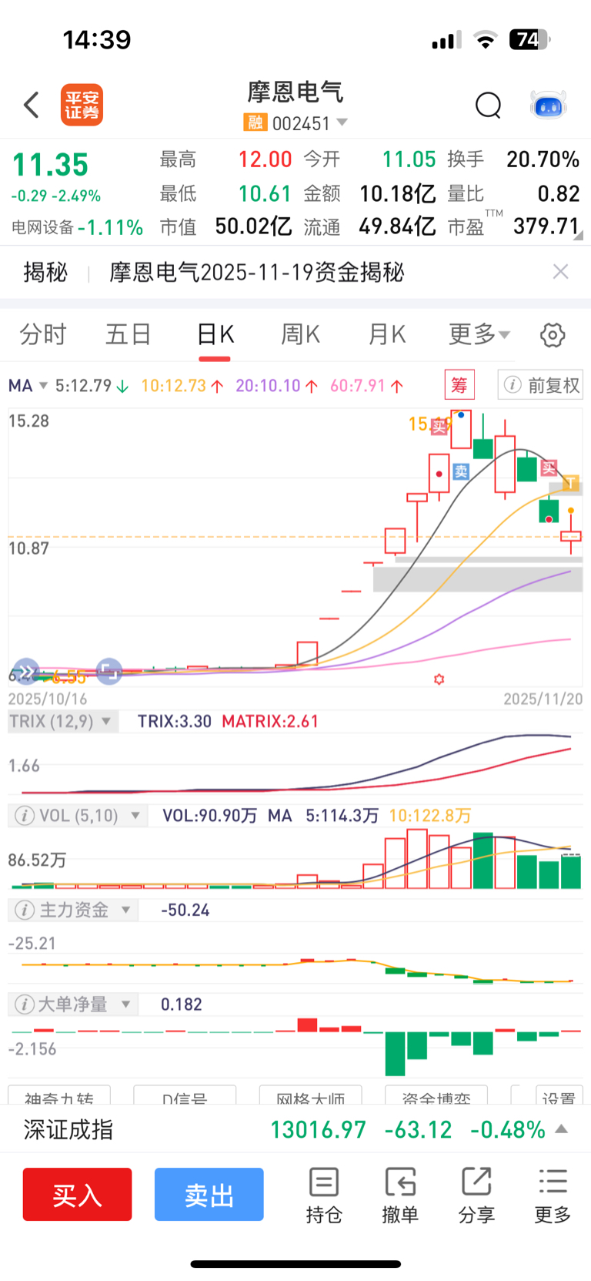This screenshot has height=1281, width=591.
Task: Switch to the 分时 tab
Action: tap(43, 334)
